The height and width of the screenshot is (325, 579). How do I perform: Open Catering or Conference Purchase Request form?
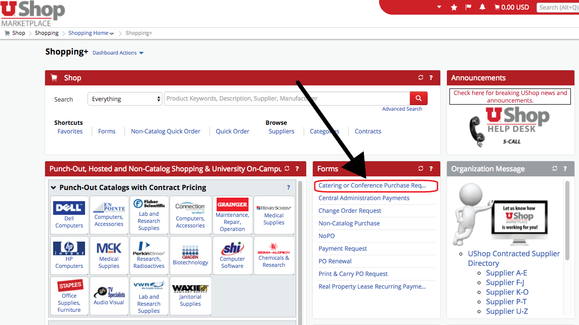tap(372, 185)
